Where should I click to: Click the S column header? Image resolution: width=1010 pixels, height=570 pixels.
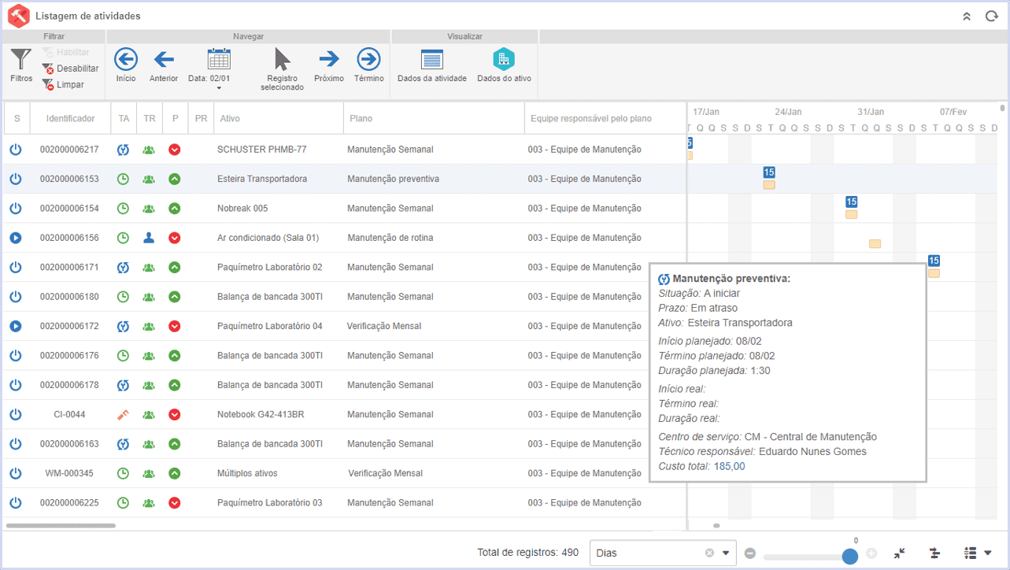17,118
